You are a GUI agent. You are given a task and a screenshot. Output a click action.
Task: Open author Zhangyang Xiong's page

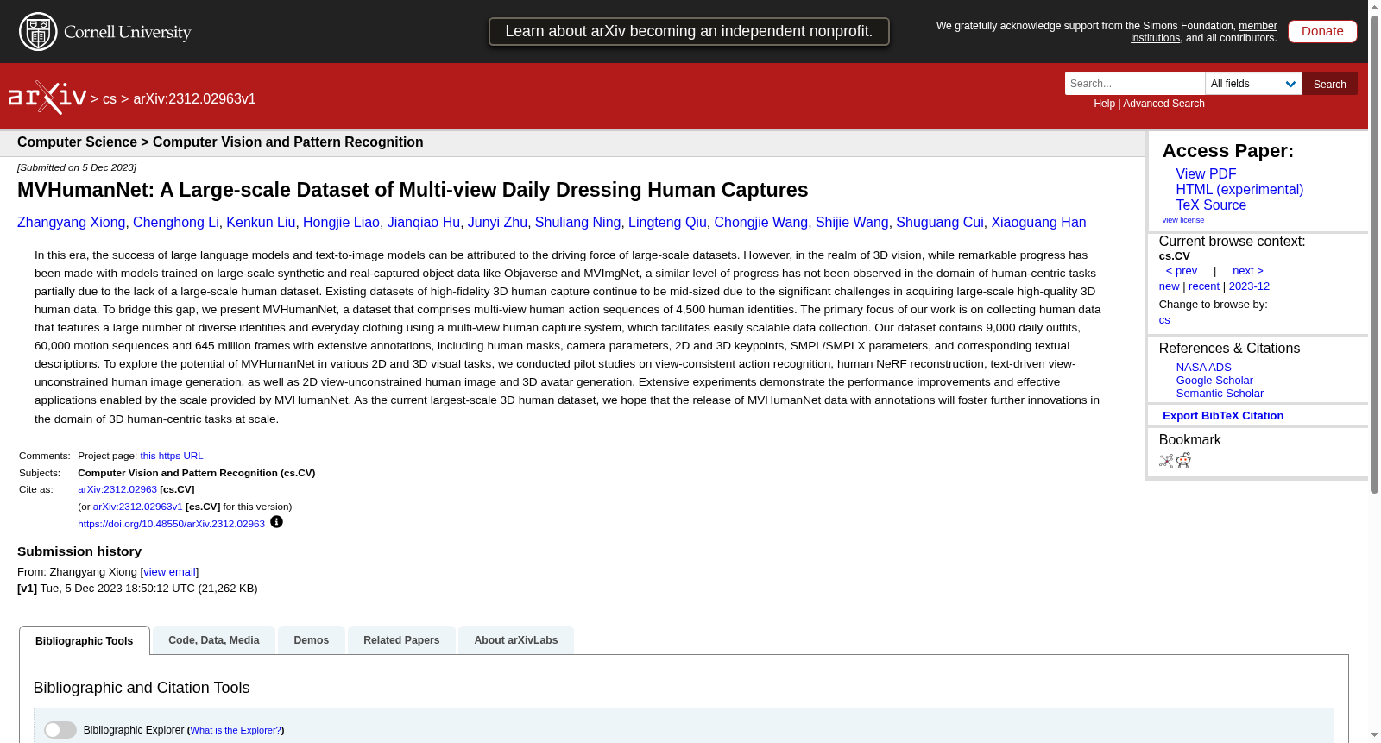71,223
